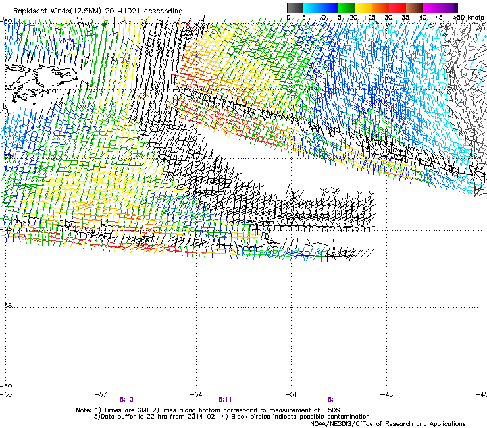
Task: Click the dark purple 45-50 knots swatch
Action: click(449, 8)
